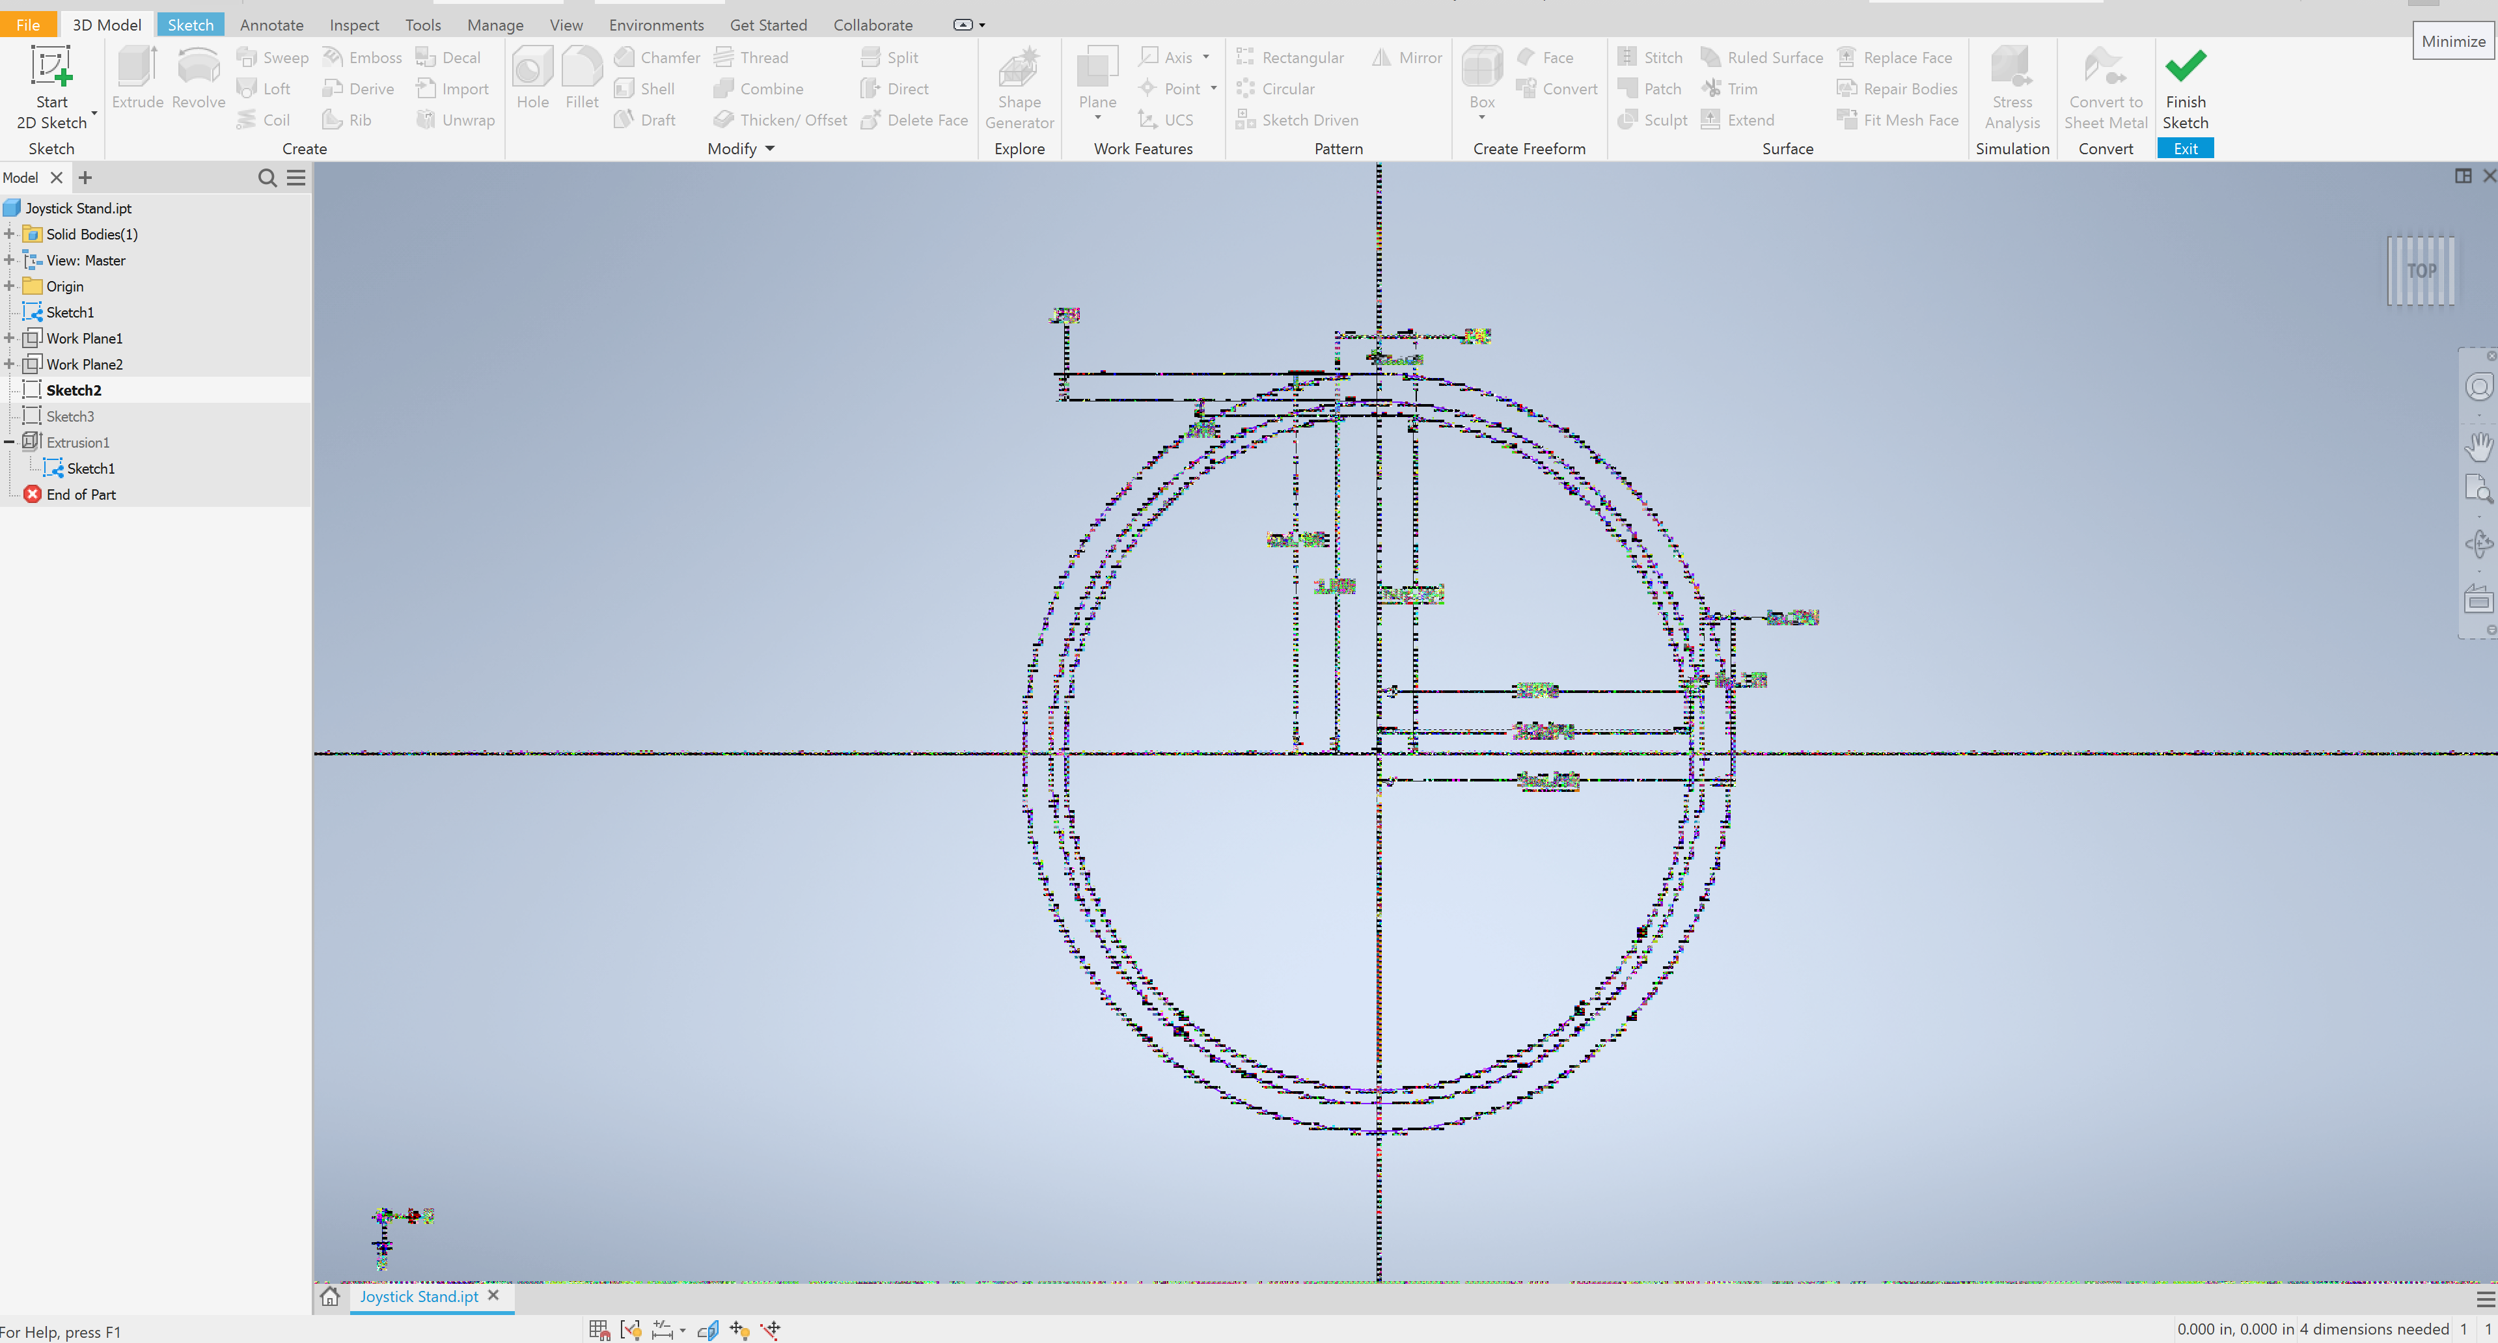Image resolution: width=2498 pixels, height=1343 pixels.
Task: Open the Plane dropdown arrow
Action: pyautogui.click(x=1097, y=118)
